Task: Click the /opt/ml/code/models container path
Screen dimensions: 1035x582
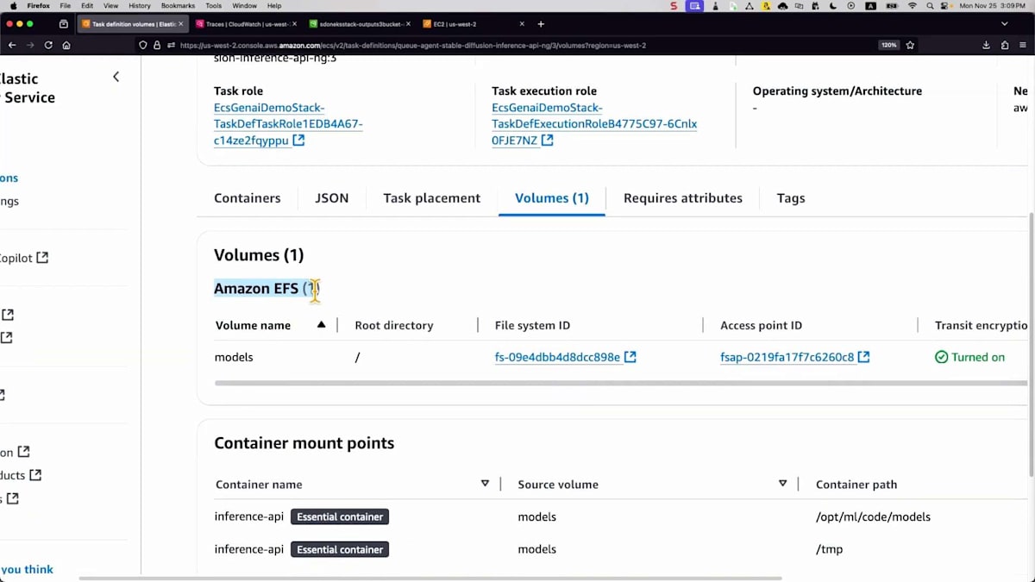Action: (873, 516)
